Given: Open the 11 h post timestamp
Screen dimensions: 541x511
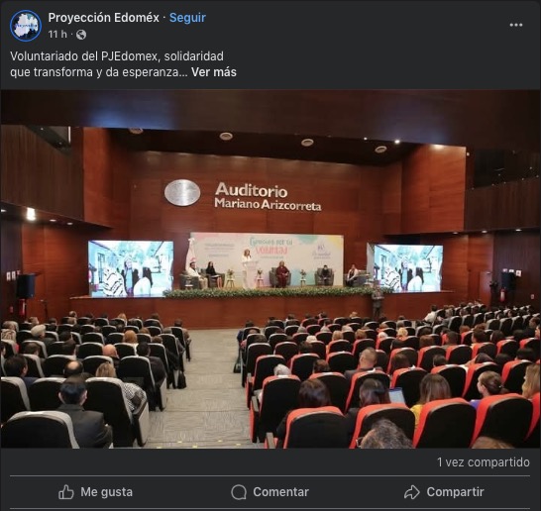Looking at the screenshot, I should click(x=57, y=35).
